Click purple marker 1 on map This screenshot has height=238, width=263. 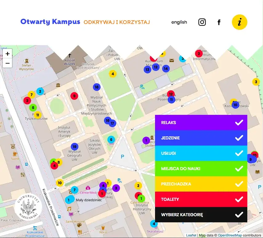(x=146, y=140)
